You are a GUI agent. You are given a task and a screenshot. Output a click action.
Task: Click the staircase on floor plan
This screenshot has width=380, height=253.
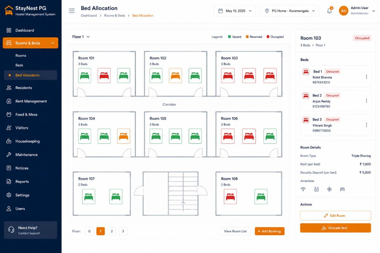click(x=183, y=194)
